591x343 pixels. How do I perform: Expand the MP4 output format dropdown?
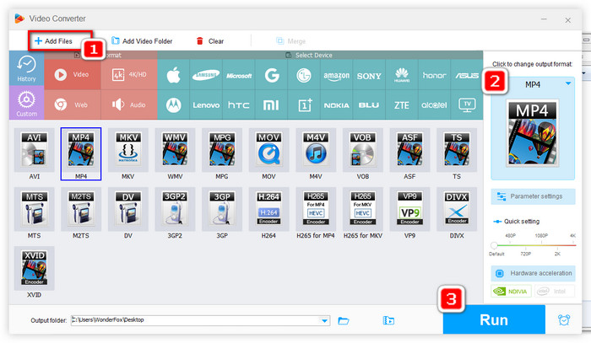[568, 83]
